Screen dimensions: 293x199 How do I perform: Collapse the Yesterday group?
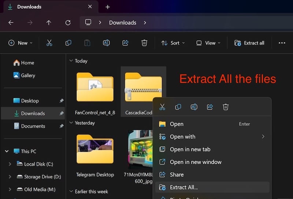71,123
